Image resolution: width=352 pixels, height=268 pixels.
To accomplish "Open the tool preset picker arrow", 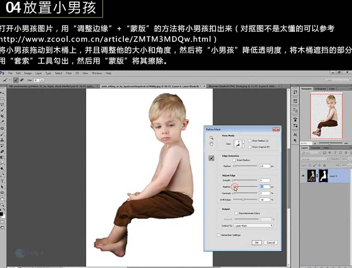I will pos(9,80).
